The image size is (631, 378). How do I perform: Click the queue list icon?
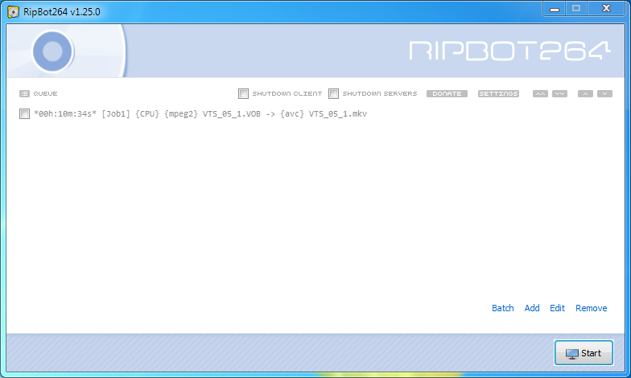click(x=24, y=93)
